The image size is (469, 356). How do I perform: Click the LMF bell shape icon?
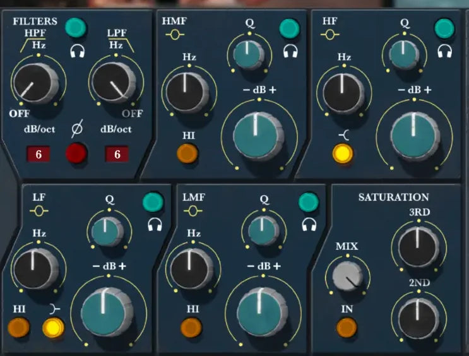(x=193, y=211)
